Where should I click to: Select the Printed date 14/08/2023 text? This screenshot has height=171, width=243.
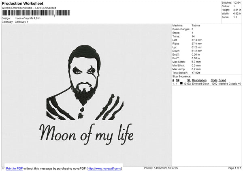click(161, 168)
